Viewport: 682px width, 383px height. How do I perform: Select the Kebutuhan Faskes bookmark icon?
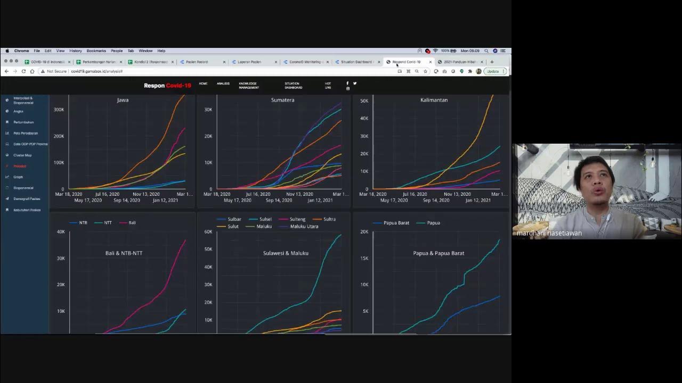7,210
